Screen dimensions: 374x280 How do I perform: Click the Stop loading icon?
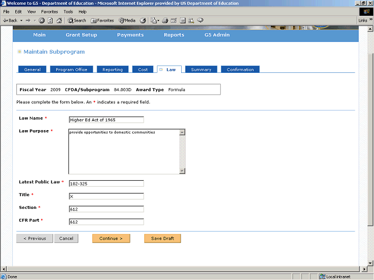(x=41, y=20)
